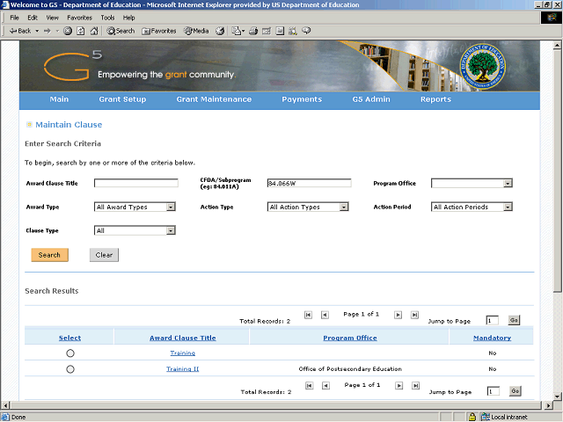
Task: Go to last page in upper pager
Action: click(x=414, y=315)
